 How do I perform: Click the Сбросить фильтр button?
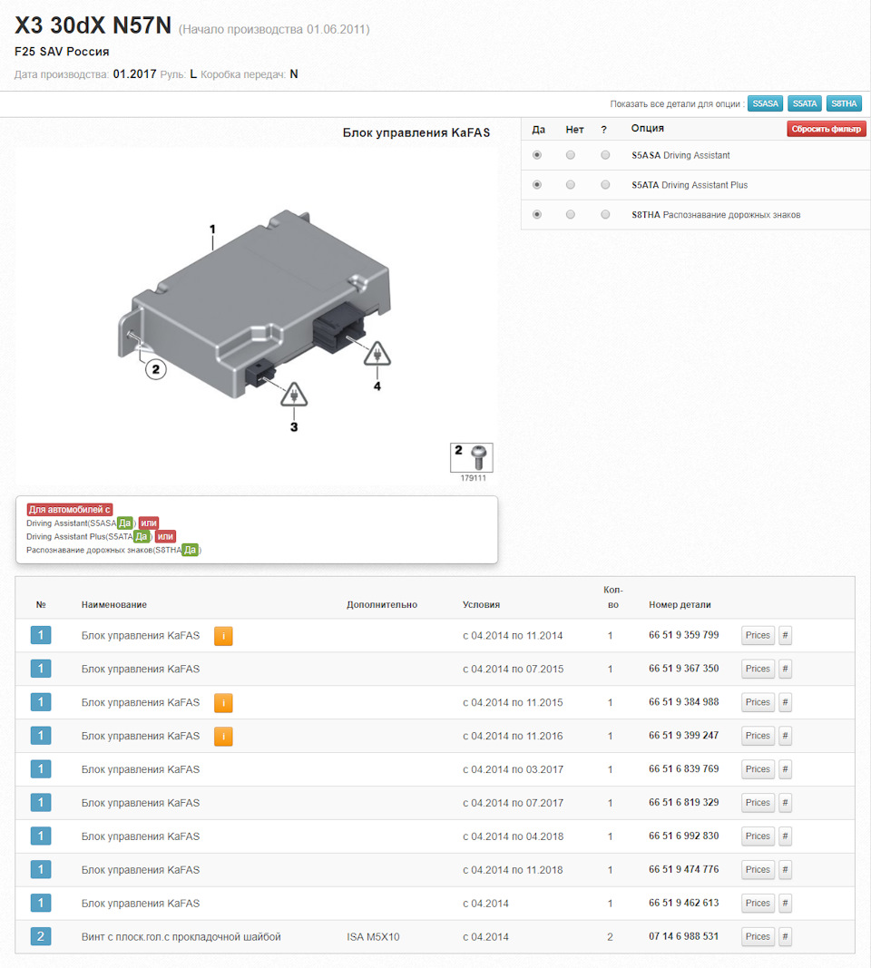pos(827,129)
